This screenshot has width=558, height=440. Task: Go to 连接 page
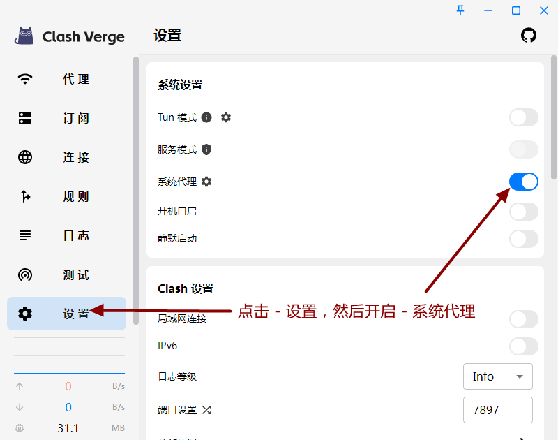point(66,157)
